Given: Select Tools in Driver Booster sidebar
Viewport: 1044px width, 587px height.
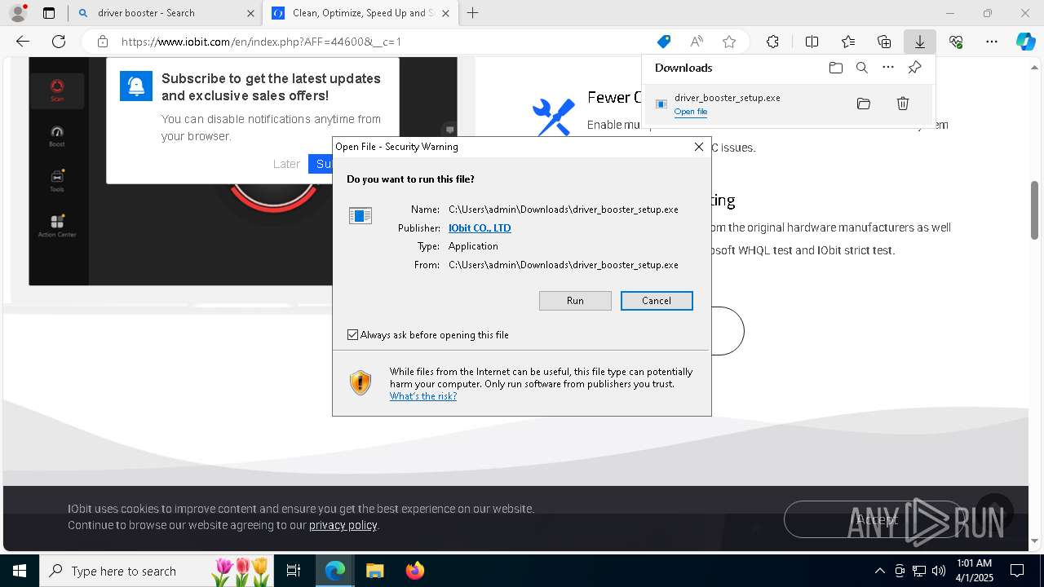Looking at the screenshot, I should [x=57, y=181].
